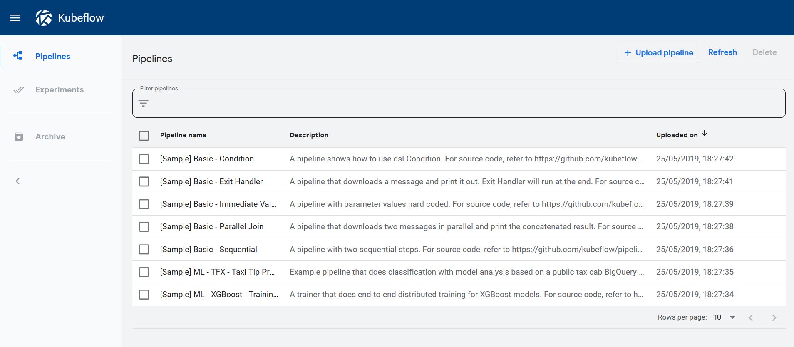Open the [Sample] Basic - Immediate Val... pipeline
This screenshot has width=794, height=347.
point(218,204)
